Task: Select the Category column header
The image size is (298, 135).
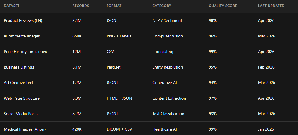Action: pyautogui.click(x=162, y=6)
